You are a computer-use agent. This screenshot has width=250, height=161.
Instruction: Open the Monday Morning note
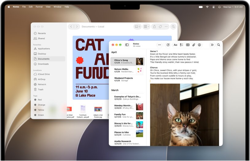tap(127, 107)
